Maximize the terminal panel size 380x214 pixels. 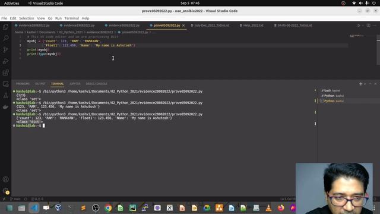click(370, 84)
